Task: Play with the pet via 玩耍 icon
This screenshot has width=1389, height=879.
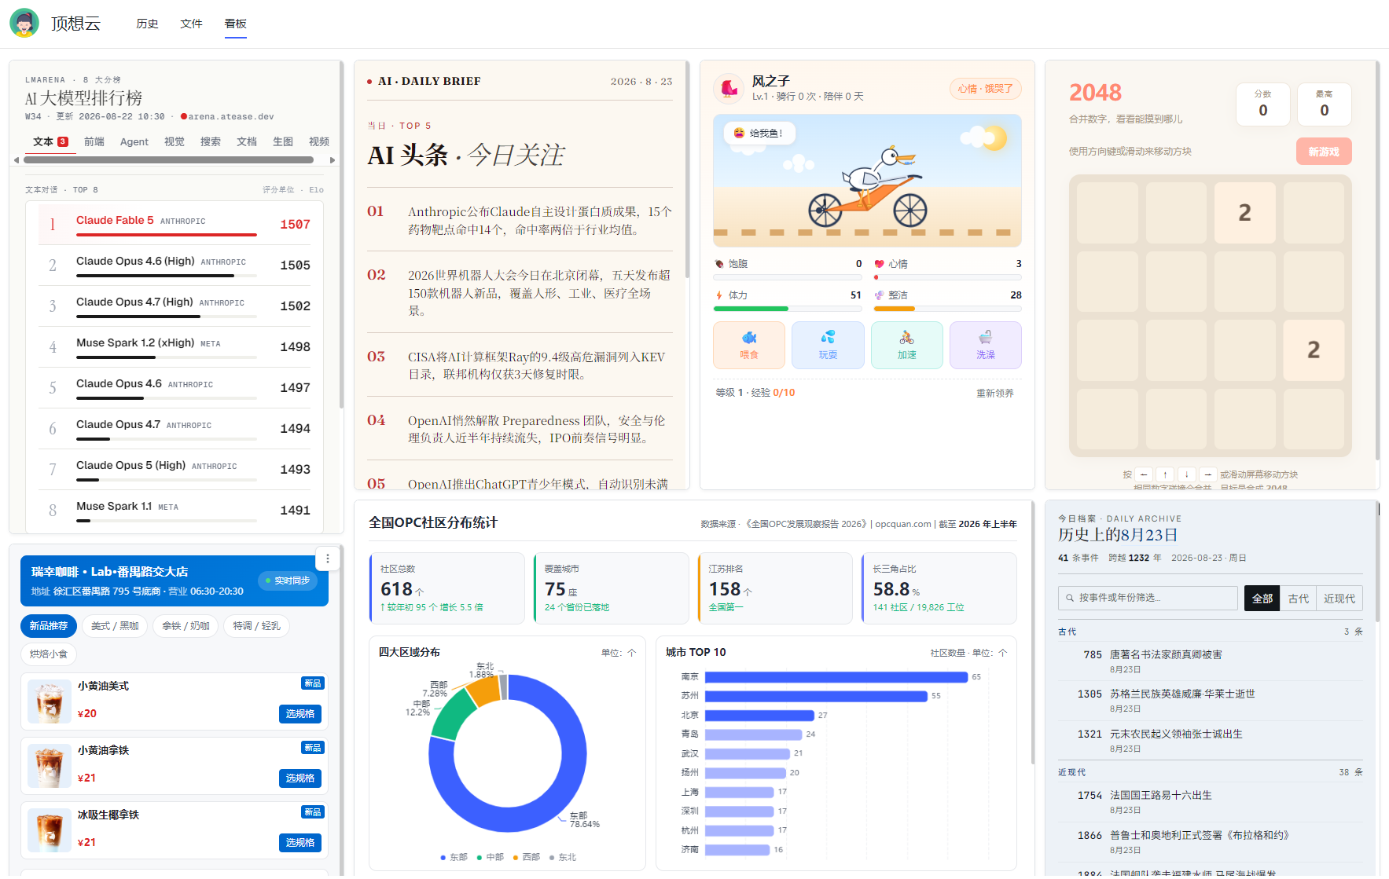Action: pos(828,345)
